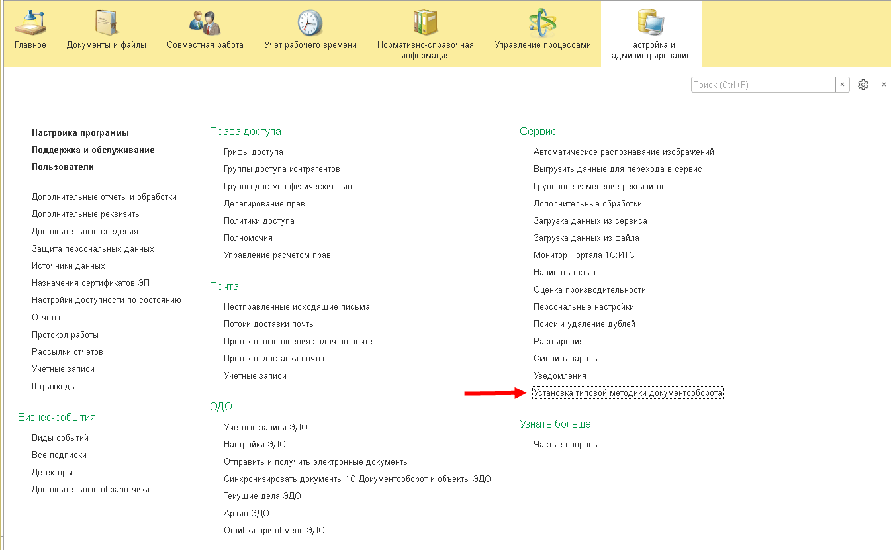Viewport: 891px width, 550px height.
Task: Open Дополнительные обработчики
Action: click(x=91, y=490)
